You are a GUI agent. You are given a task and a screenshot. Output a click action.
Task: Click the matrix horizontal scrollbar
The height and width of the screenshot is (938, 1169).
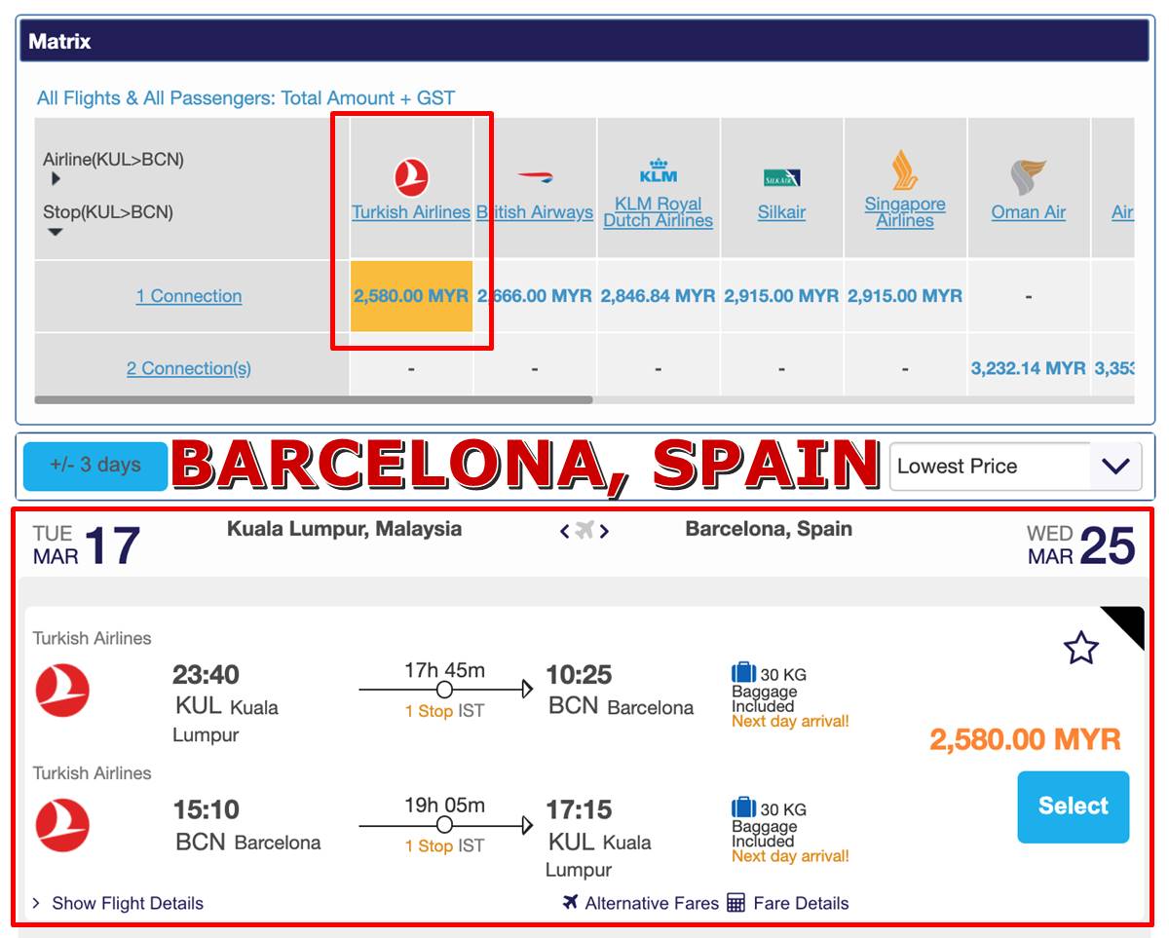pos(313,399)
